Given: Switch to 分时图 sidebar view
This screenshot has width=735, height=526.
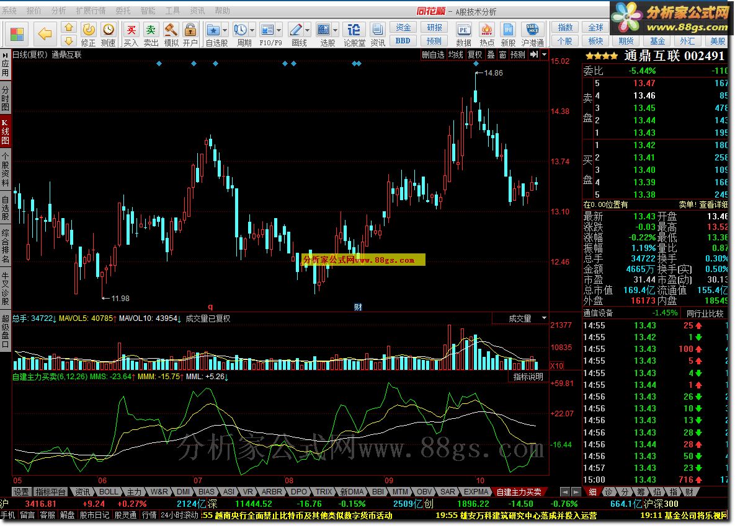Looking at the screenshot, I should coord(5,99).
